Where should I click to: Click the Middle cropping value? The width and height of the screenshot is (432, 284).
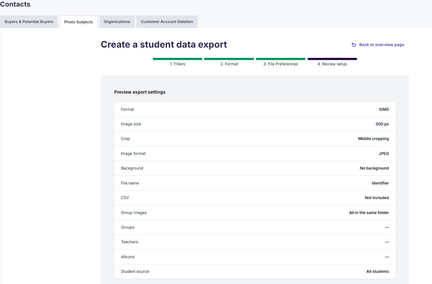coord(373,139)
